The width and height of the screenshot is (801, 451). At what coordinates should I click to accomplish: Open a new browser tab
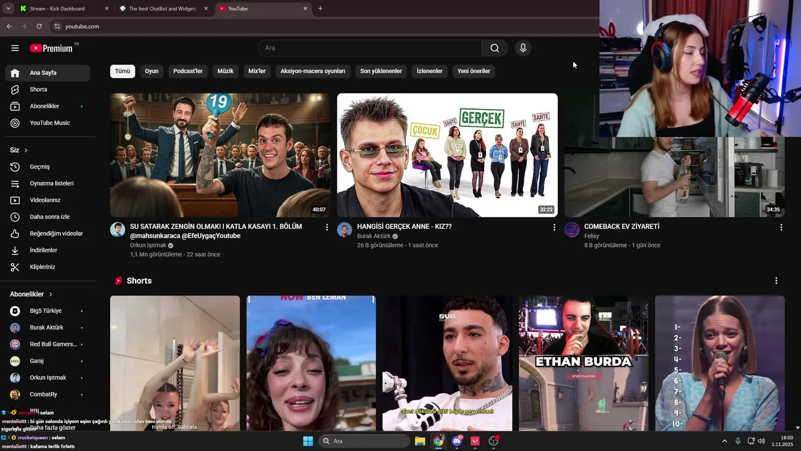pyautogui.click(x=320, y=9)
